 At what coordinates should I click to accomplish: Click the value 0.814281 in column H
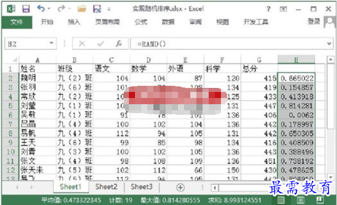[296, 106]
